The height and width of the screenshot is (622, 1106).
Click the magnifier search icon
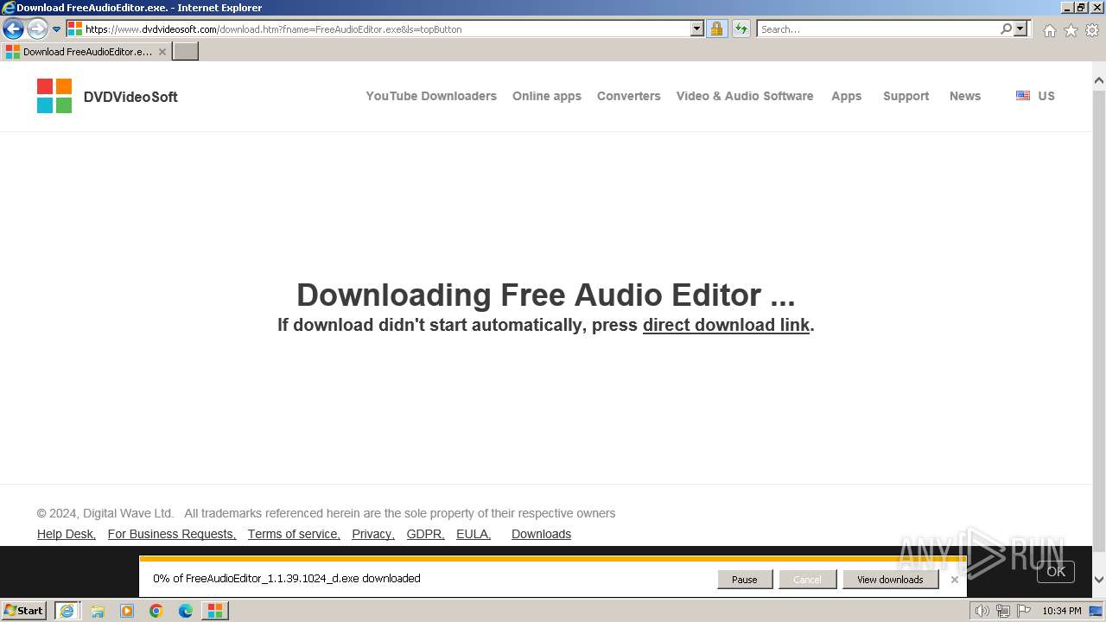(1006, 29)
